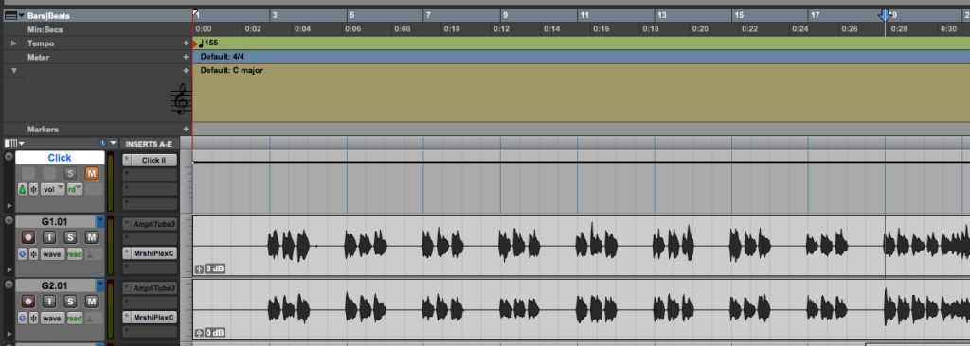Open the ruler view selector menu

(14, 15)
